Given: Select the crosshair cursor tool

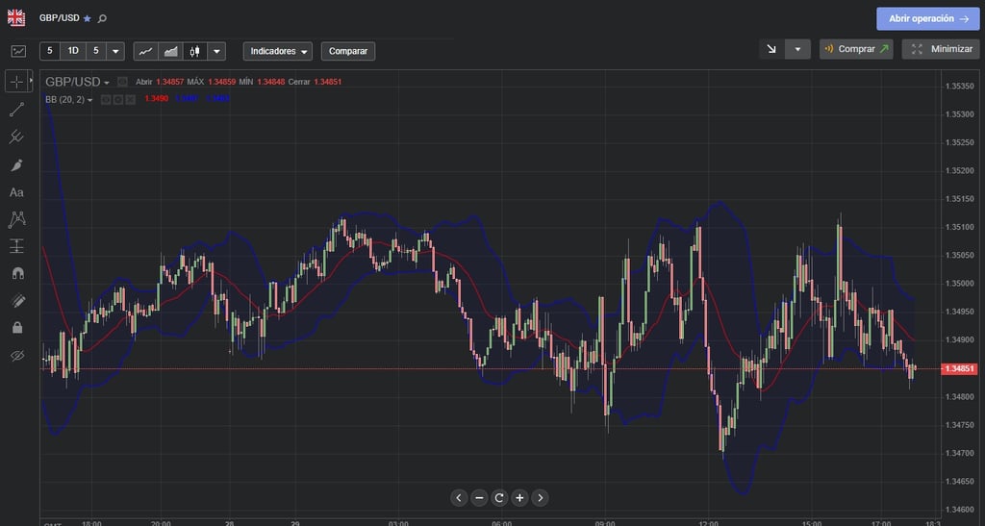Looking at the screenshot, I should click(16, 82).
